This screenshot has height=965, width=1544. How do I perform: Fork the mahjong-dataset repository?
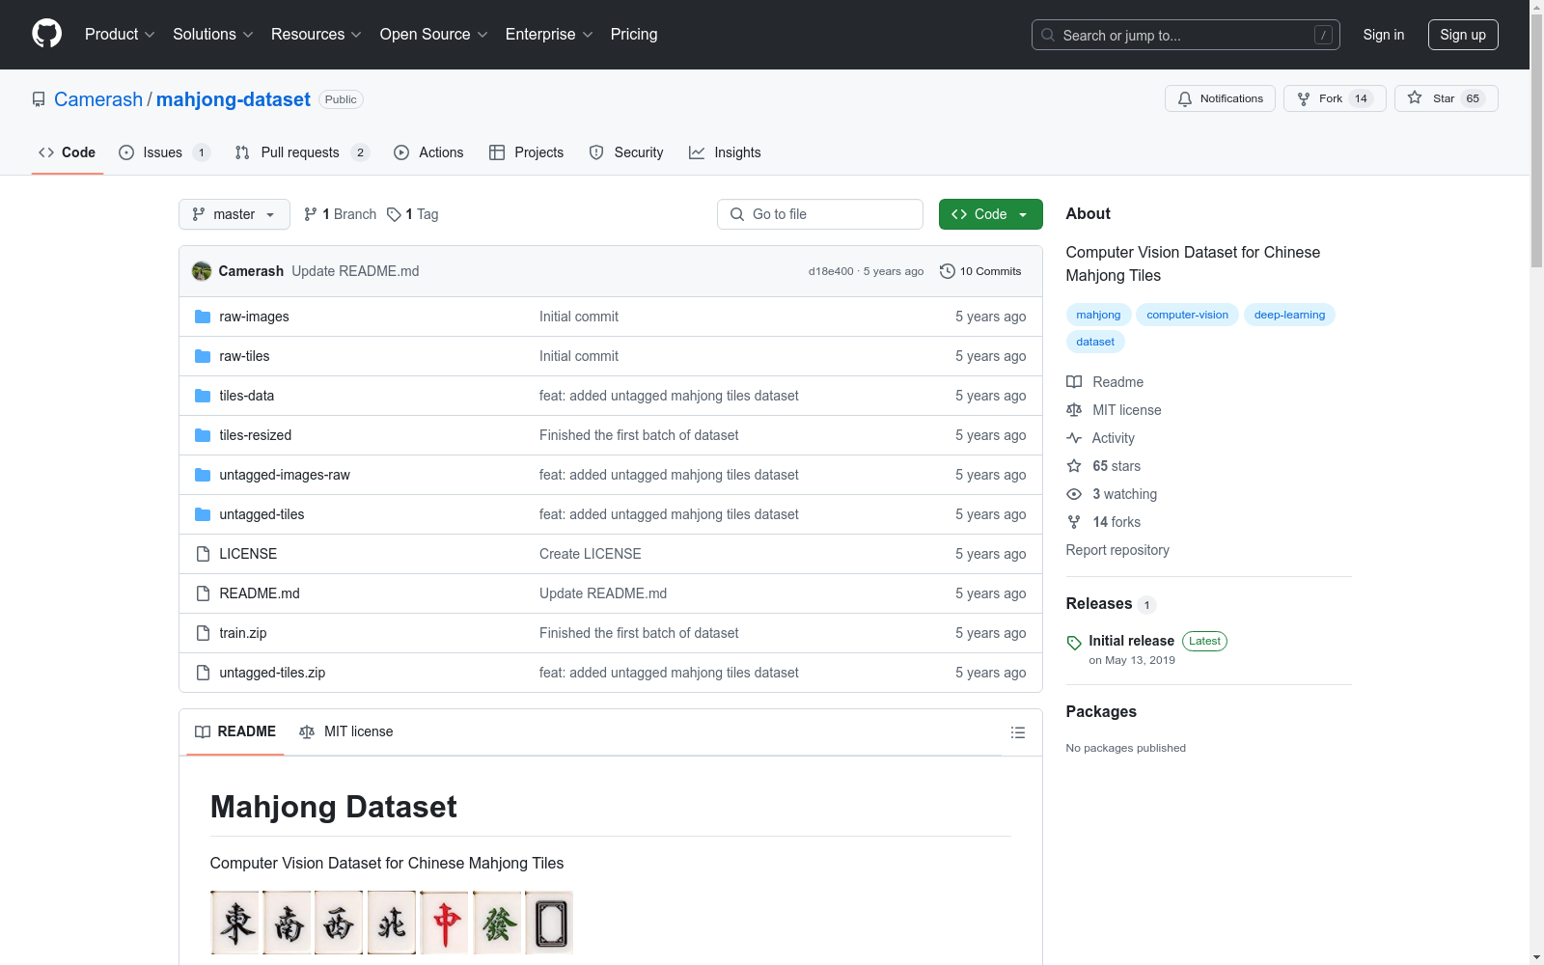[1335, 98]
